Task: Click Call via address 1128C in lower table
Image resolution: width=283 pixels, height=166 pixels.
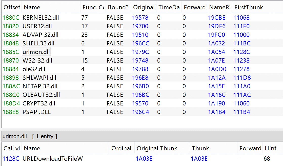Action: coord(11,159)
